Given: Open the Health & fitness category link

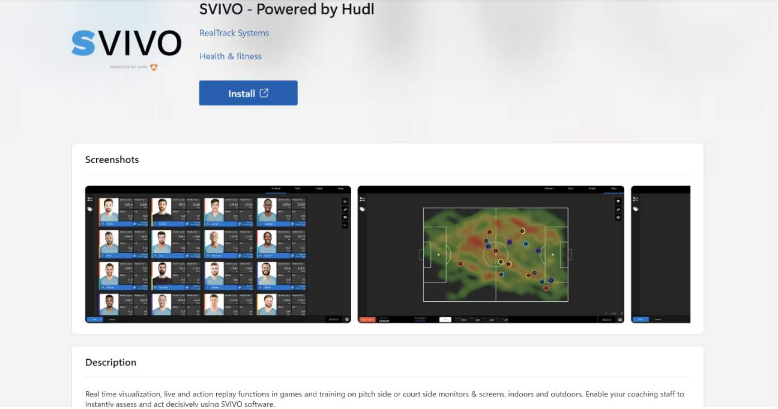Looking at the screenshot, I should point(231,56).
